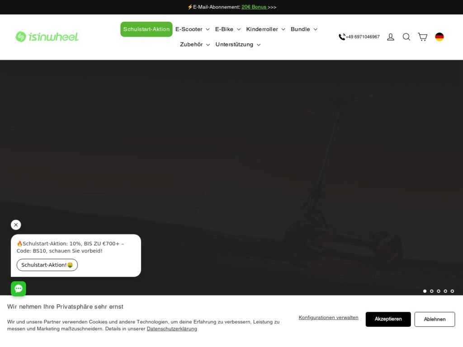Expand the E-Scooter menu

point(192,29)
